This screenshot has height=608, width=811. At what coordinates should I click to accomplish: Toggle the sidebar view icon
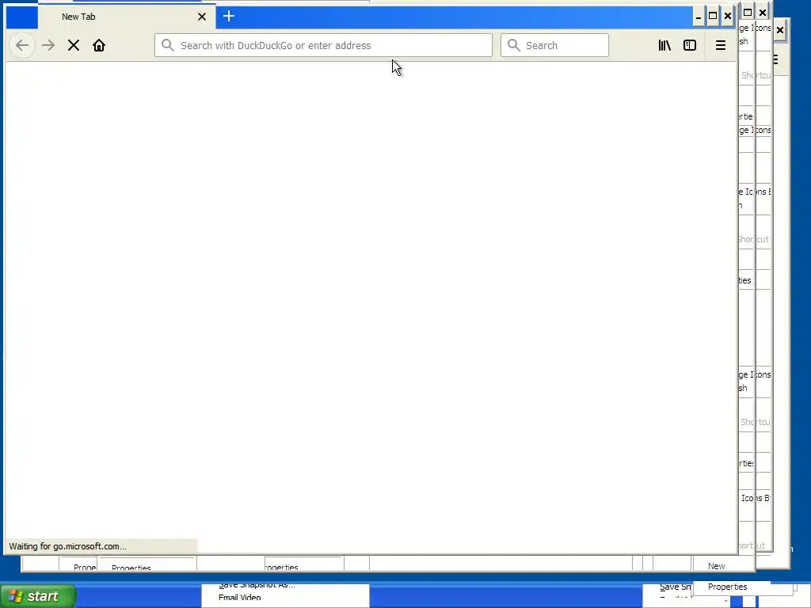pyautogui.click(x=690, y=45)
